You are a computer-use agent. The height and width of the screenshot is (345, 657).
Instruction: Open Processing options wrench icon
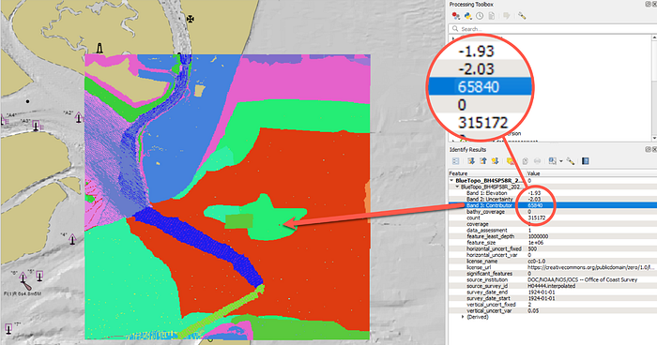(522, 16)
